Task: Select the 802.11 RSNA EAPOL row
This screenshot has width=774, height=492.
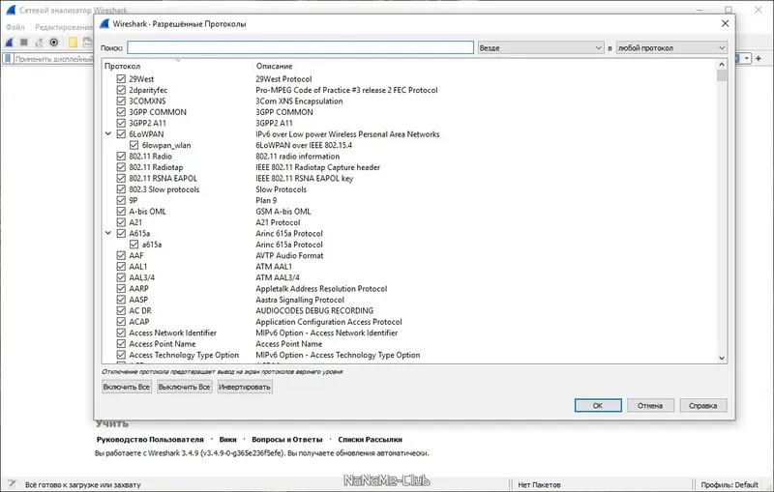Action: click(409, 179)
